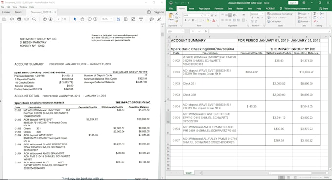Viewport: 332px width, 180px height.
Task: Save the workbook from Excel quick access
Action: pyautogui.click(x=171, y=3)
